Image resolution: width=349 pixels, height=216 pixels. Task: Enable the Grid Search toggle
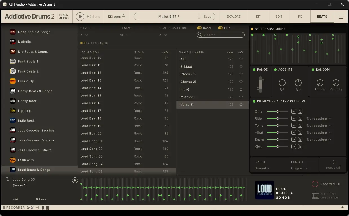83,43
